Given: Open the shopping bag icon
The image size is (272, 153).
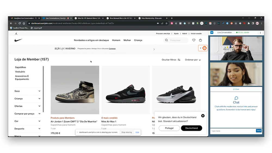Looking at the screenshot, I should click(x=200, y=40).
